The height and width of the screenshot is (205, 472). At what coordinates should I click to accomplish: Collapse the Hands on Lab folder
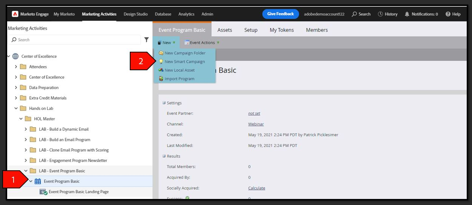click(x=16, y=108)
